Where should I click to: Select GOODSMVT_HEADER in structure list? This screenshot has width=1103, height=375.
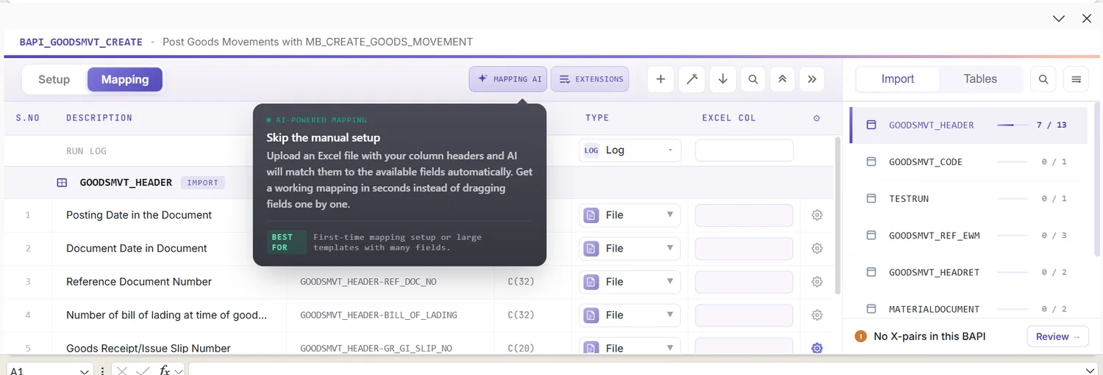click(968, 125)
